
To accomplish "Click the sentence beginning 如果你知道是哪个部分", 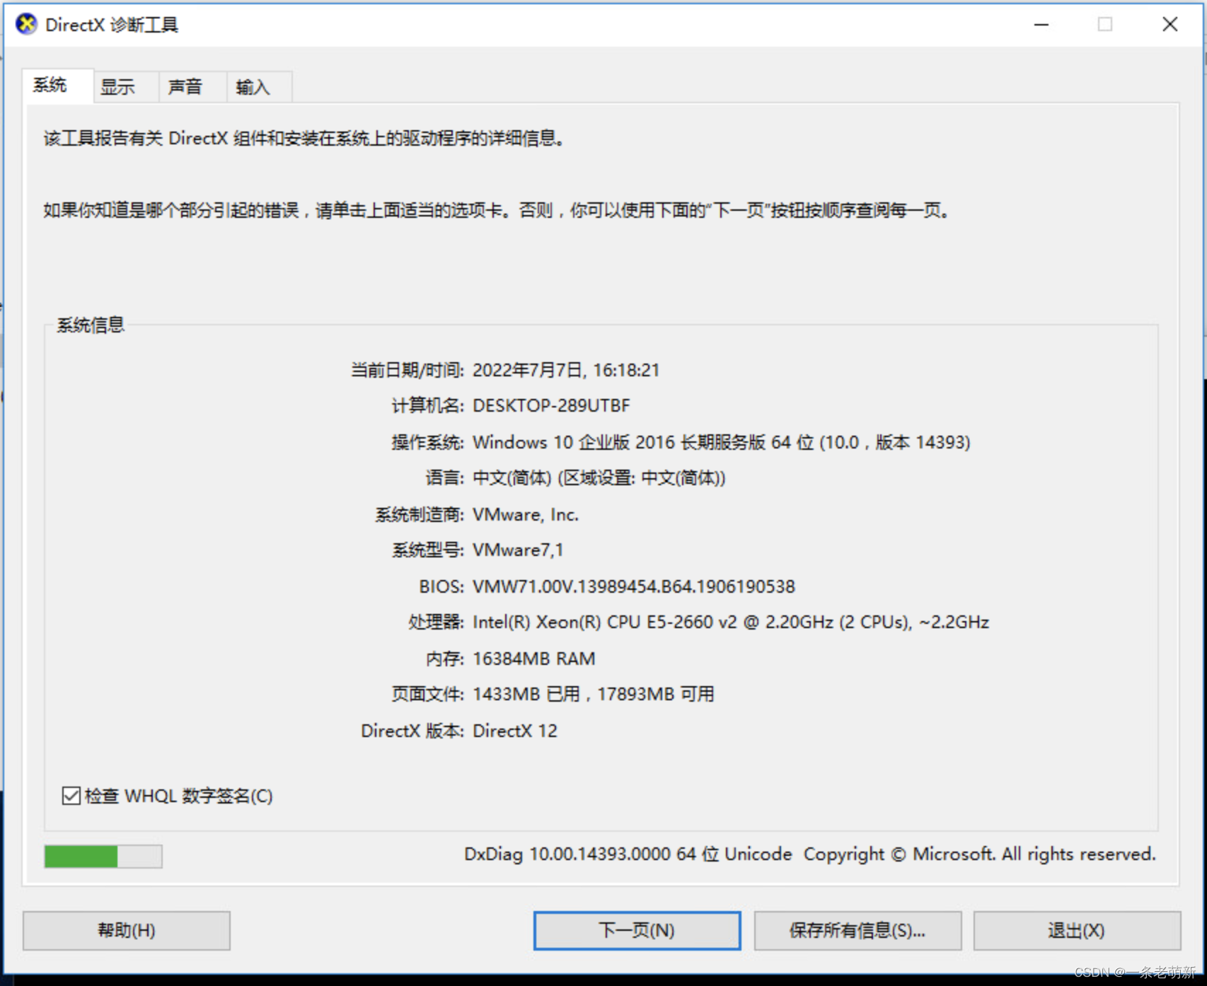I will [497, 210].
